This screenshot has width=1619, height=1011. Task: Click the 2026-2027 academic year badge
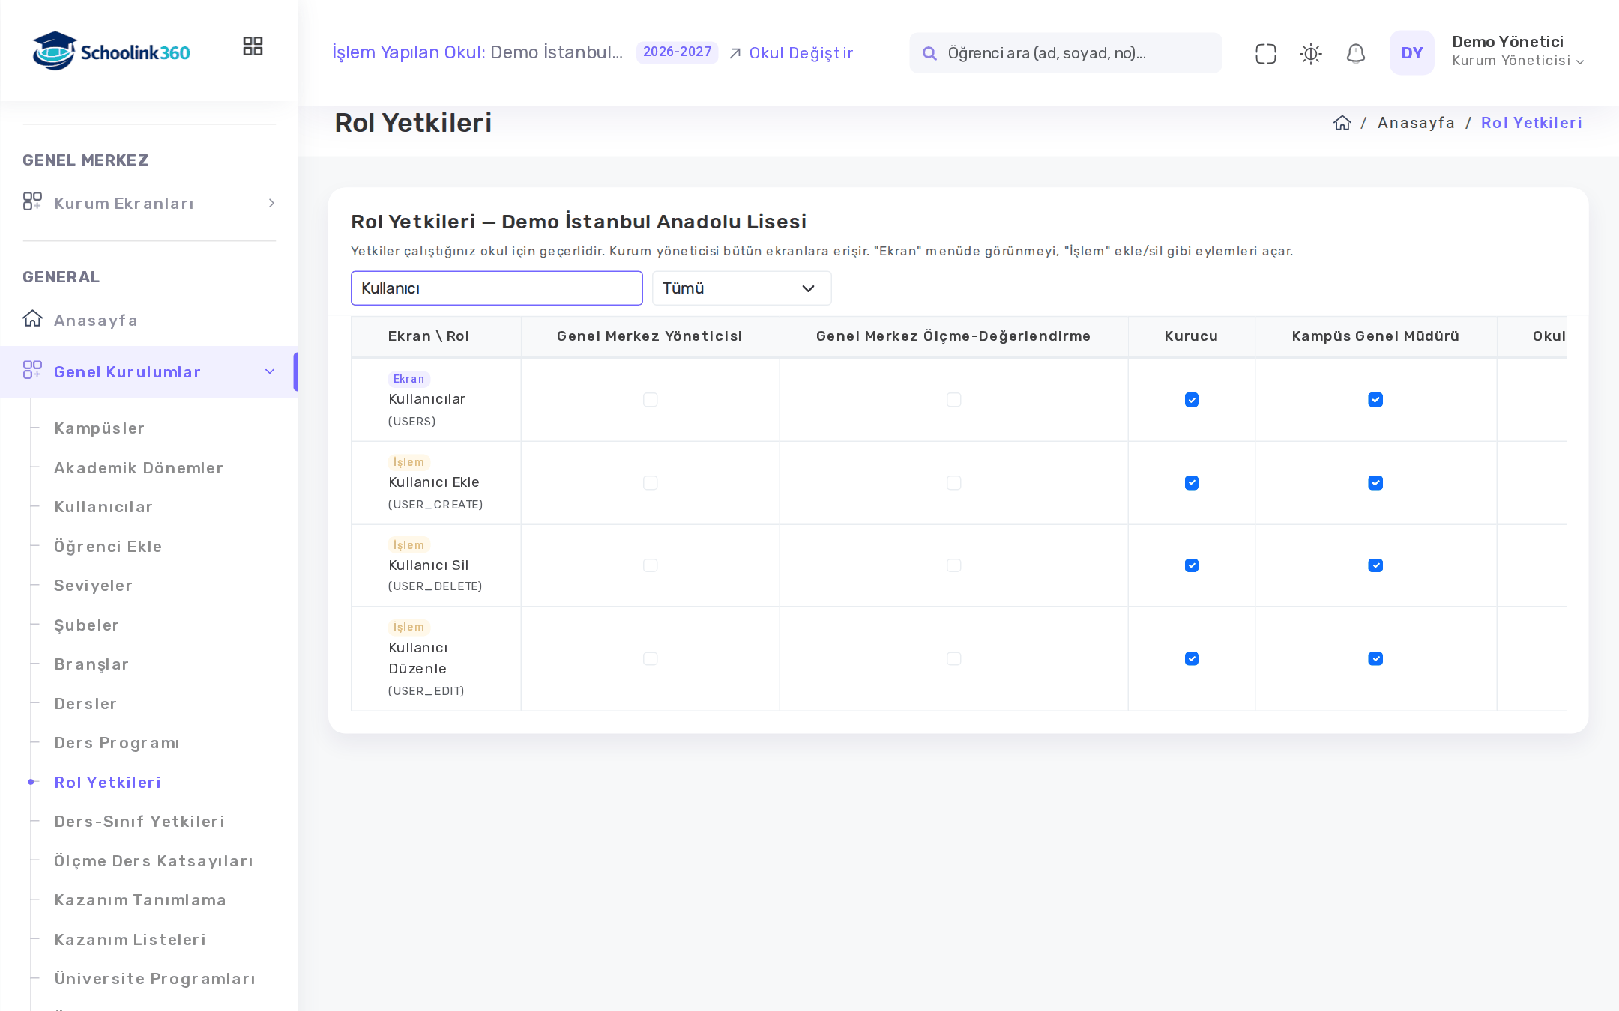click(x=677, y=52)
